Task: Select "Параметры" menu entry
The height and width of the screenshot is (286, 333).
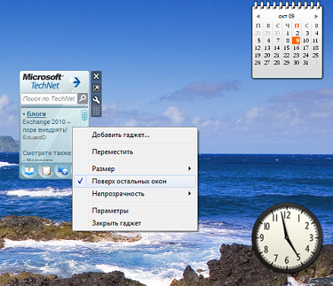Action: (135, 211)
